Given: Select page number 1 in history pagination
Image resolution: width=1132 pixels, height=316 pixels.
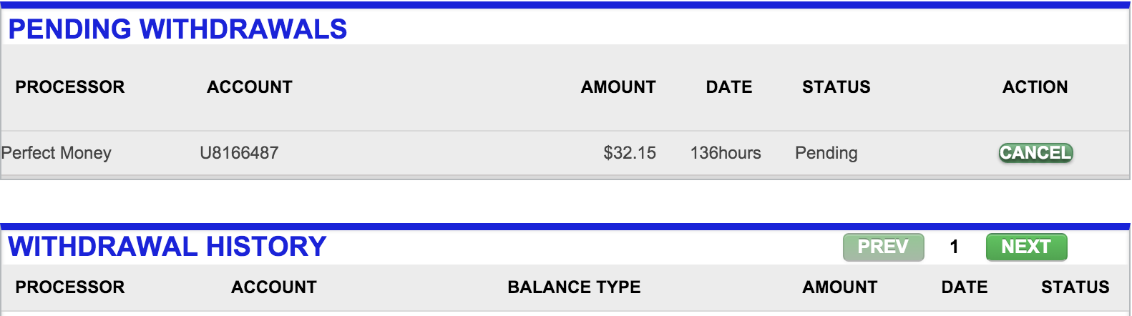Looking at the screenshot, I should coord(954,247).
